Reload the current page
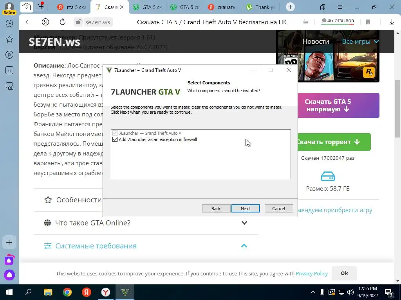This screenshot has height=300, width=401. tap(63, 22)
